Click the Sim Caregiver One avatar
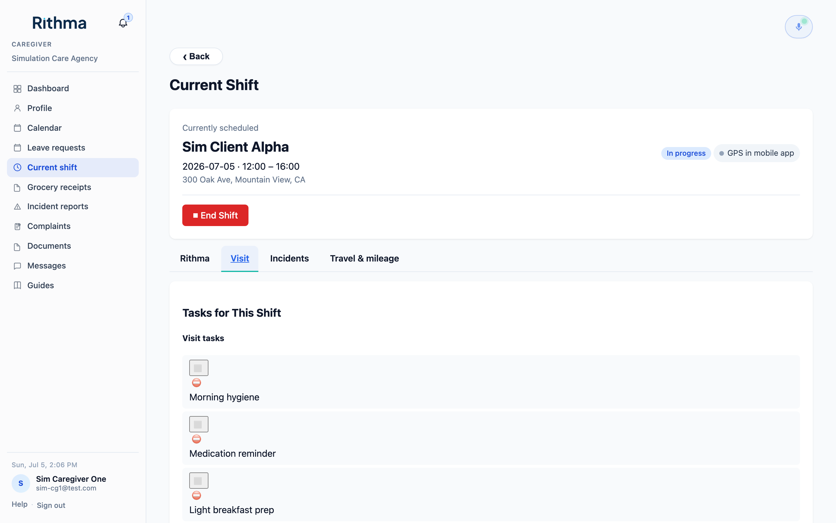This screenshot has height=523, width=836. (x=21, y=483)
